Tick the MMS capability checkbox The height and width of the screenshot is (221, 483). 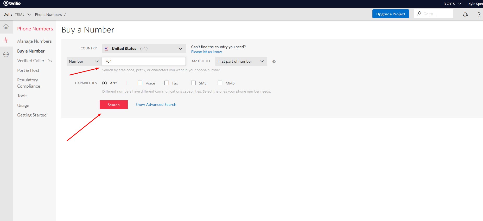[x=220, y=83]
